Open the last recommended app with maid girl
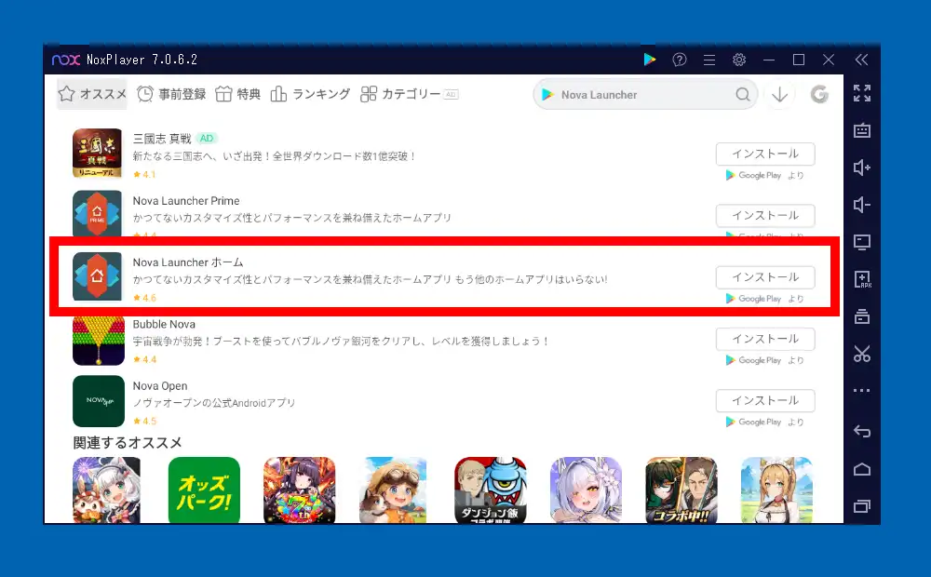This screenshot has width=931, height=577. pos(776,490)
